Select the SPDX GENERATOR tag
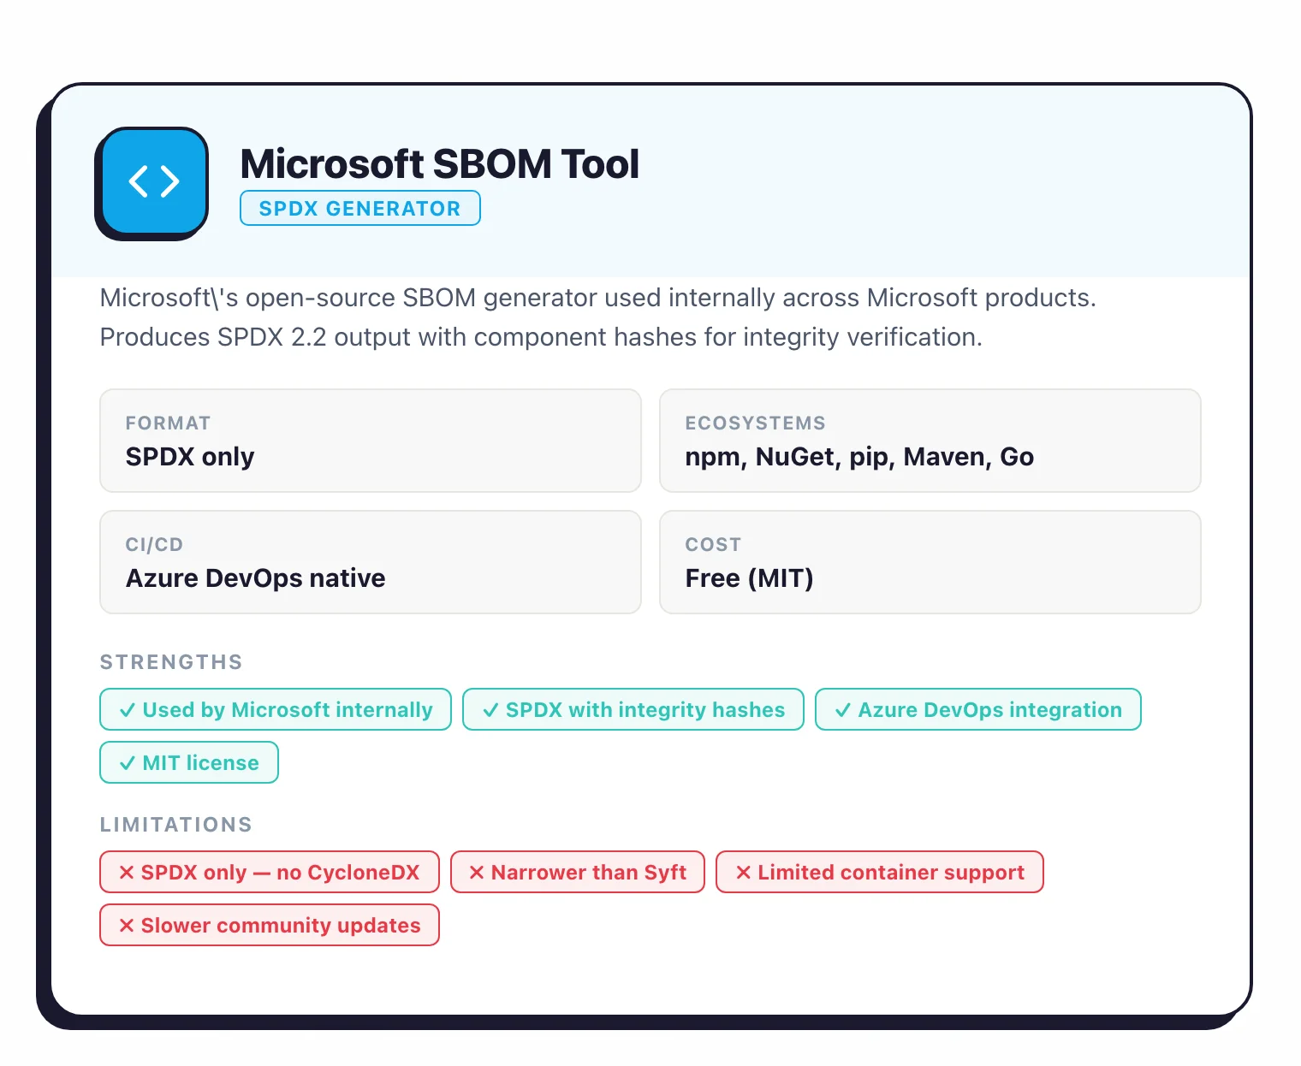This screenshot has width=1301, height=1066. tap(359, 208)
